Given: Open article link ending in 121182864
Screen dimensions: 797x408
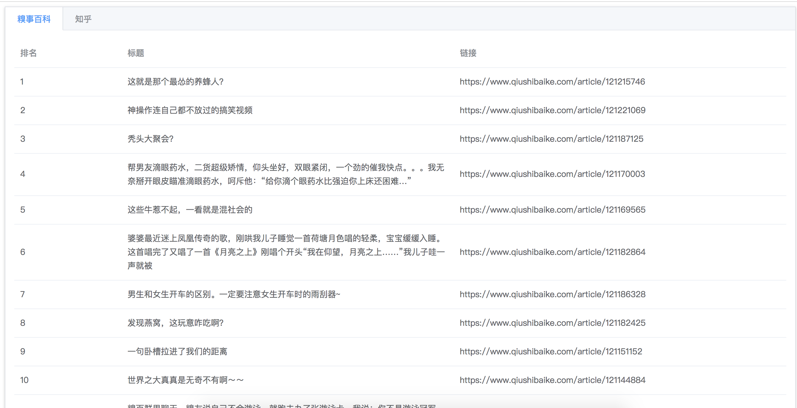Looking at the screenshot, I should (552, 252).
